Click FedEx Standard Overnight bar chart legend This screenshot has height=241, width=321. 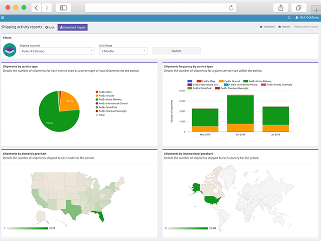pos(232,88)
